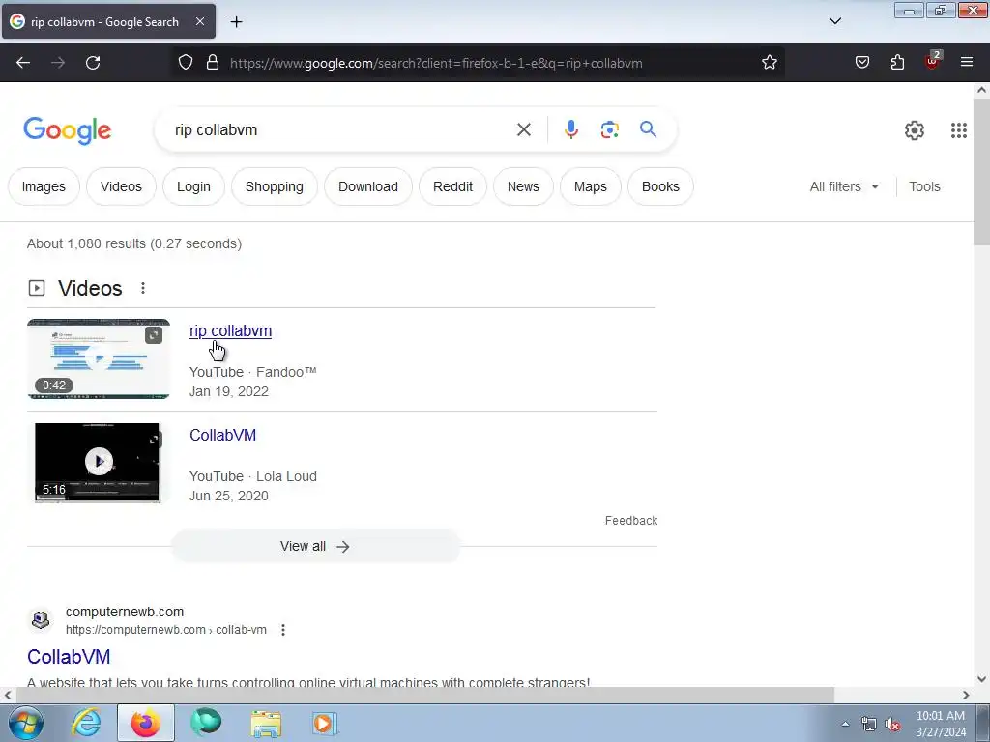Open the Firefox extensions puzzle icon
The image size is (990, 742).
pos(897,63)
